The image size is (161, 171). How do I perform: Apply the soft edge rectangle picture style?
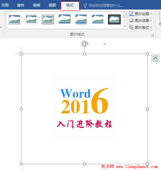coord(98,19)
